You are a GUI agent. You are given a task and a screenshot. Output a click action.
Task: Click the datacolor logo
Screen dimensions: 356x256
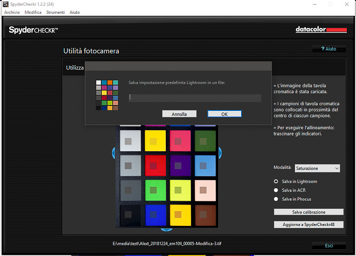321,30
